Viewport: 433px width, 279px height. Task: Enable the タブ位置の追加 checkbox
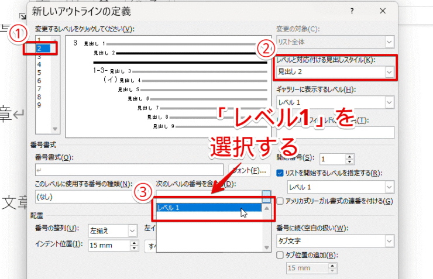280,255
